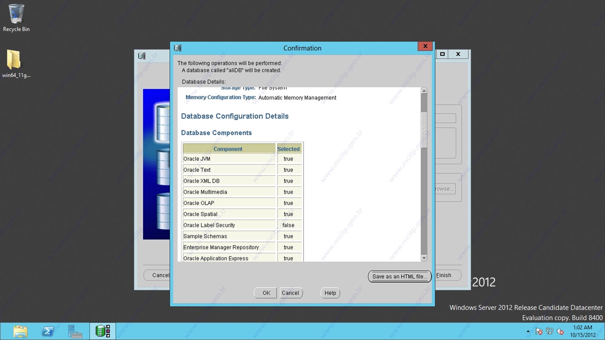Select the Oracle Spatial row
The height and width of the screenshot is (340, 605).
point(242,214)
